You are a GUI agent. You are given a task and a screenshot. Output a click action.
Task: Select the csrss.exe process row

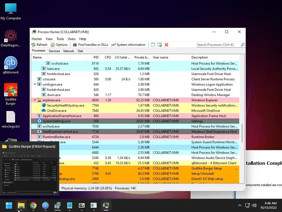pyautogui.click(x=135, y=79)
